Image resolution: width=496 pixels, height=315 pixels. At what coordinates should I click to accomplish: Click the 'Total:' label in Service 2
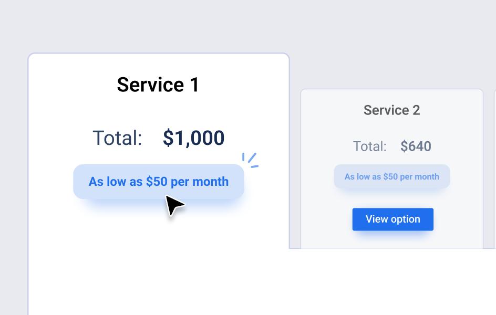(x=369, y=146)
